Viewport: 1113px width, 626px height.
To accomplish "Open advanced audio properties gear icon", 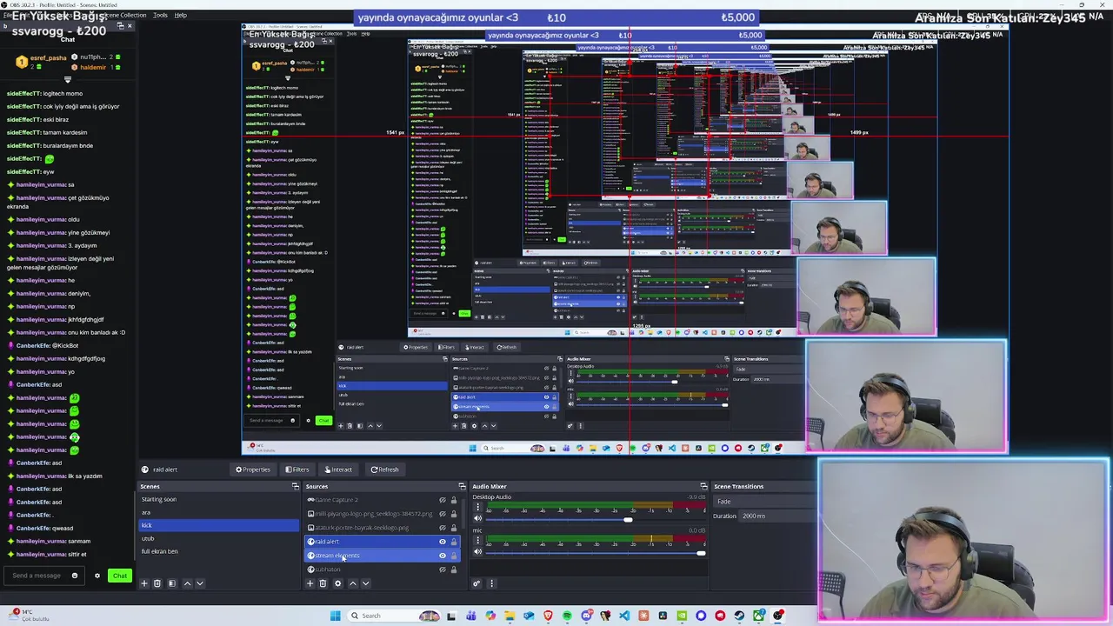I will tap(477, 583).
